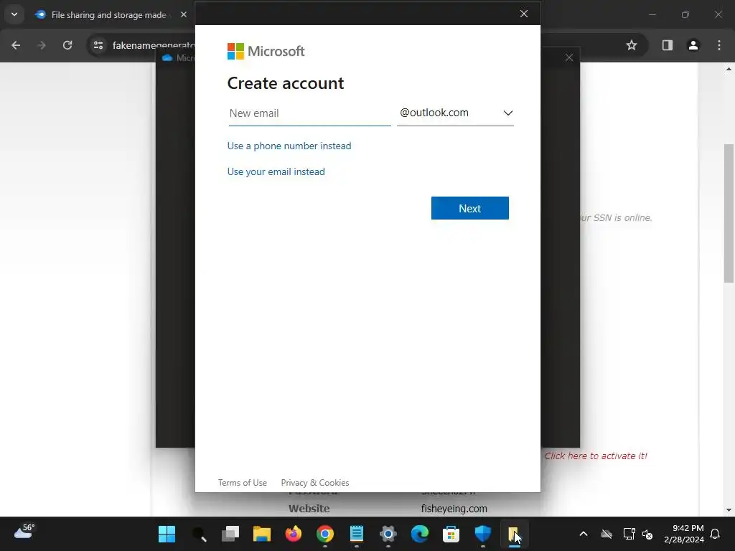
Task: Open the notification bell
Action: [716, 534]
